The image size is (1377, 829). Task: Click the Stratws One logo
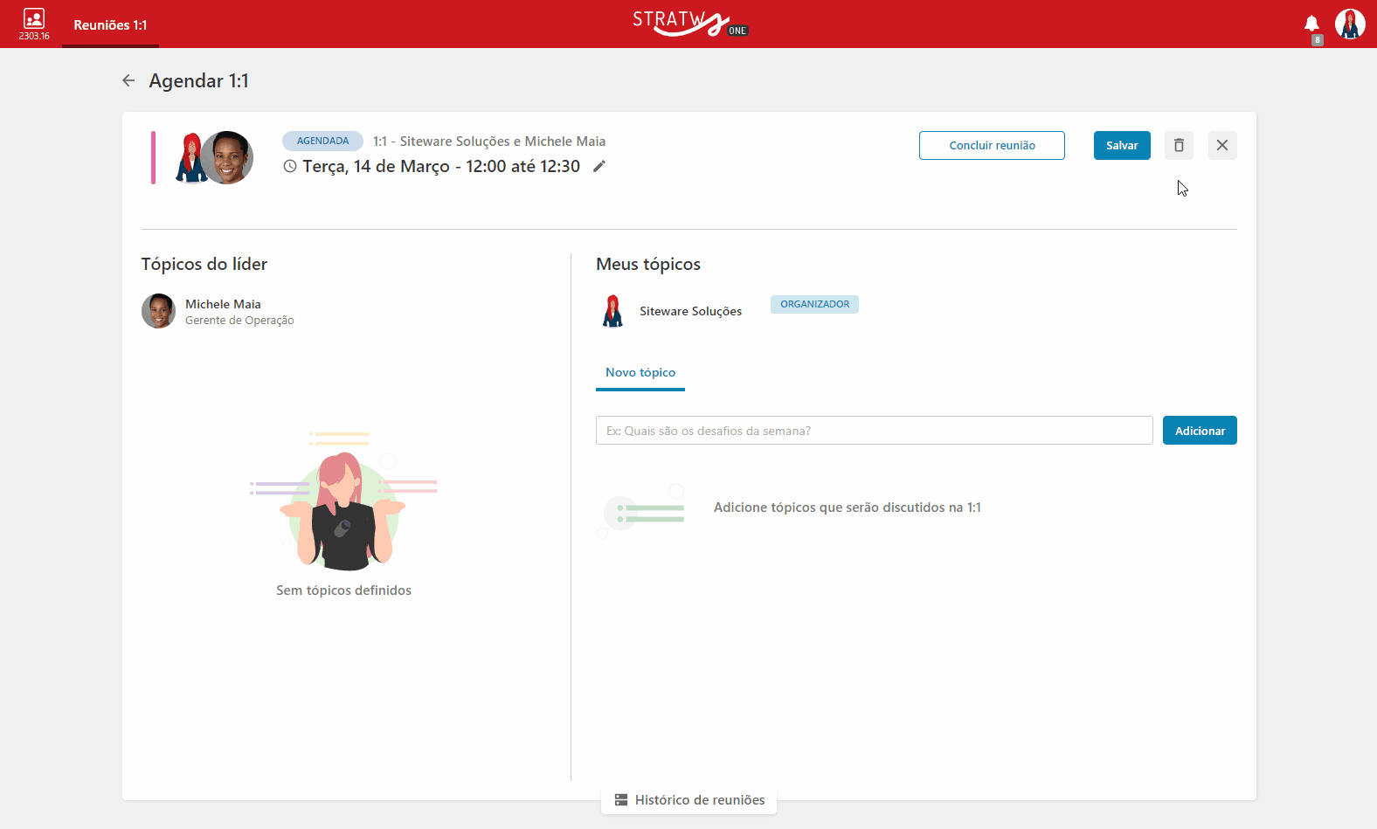click(x=690, y=23)
